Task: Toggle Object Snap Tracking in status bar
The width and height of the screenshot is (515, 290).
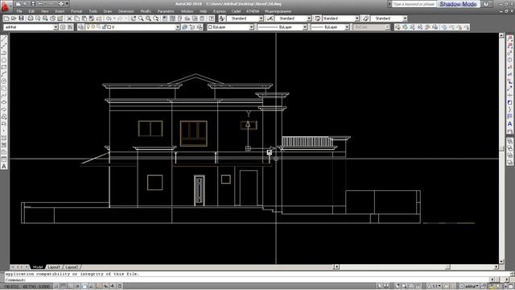Action: (92, 287)
